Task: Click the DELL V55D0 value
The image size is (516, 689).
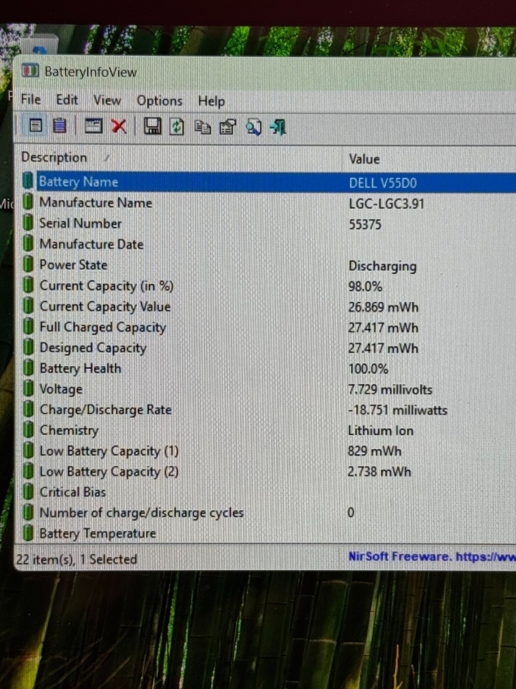Action: pos(383,183)
